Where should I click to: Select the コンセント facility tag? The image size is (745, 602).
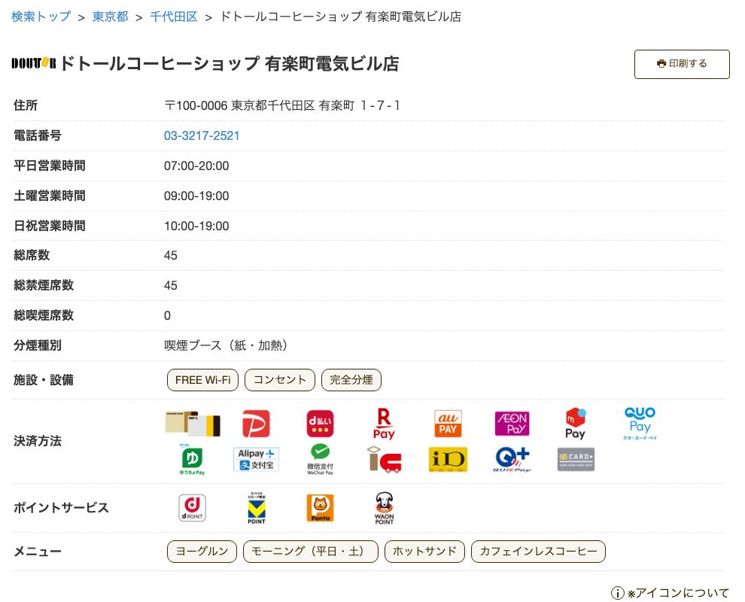click(x=279, y=379)
